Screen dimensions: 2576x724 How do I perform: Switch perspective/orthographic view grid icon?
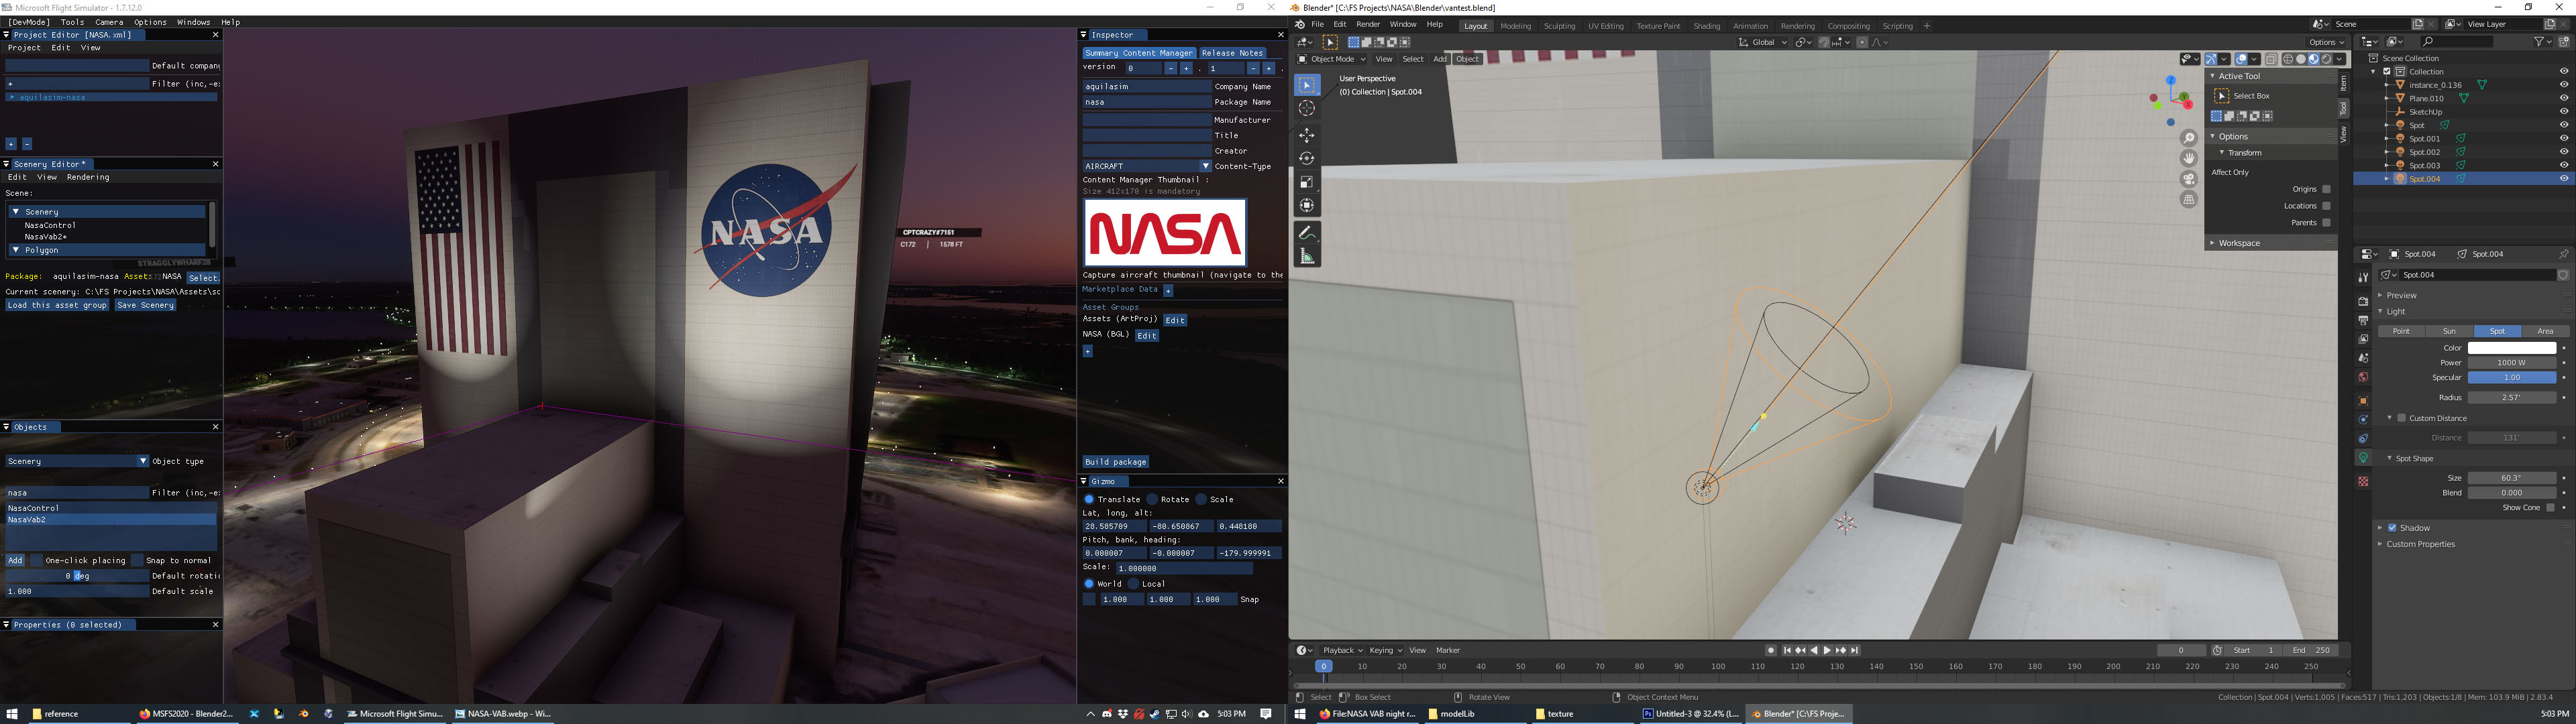[x=2189, y=200]
